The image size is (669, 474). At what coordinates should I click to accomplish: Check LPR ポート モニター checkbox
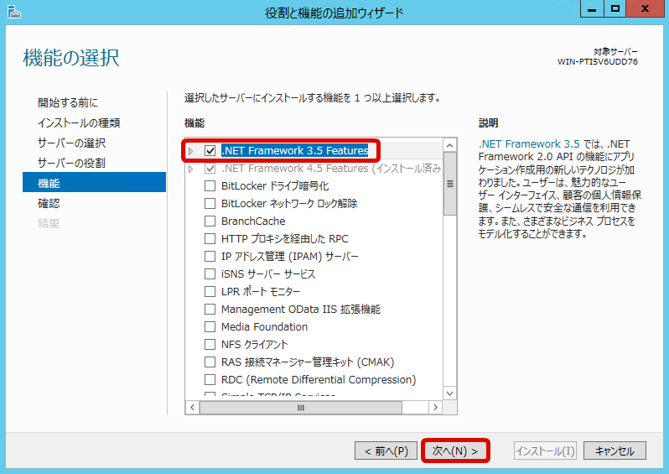[x=210, y=291]
